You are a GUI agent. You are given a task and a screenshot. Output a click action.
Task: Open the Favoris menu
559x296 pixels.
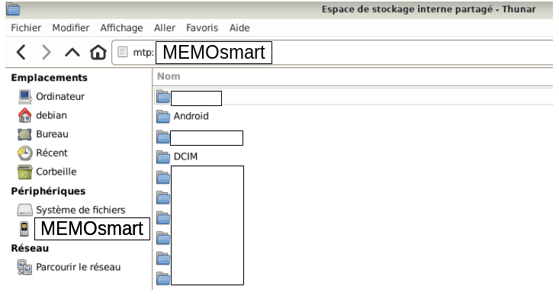click(x=202, y=27)
